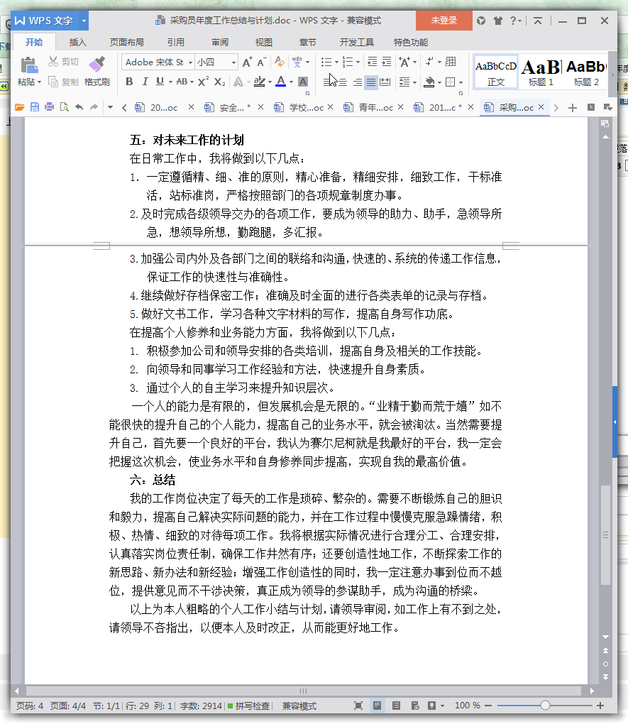The image size is (628, 724).
Task: Open file with the folder icon
Action: pyautogui.click(x=19, y=107)
